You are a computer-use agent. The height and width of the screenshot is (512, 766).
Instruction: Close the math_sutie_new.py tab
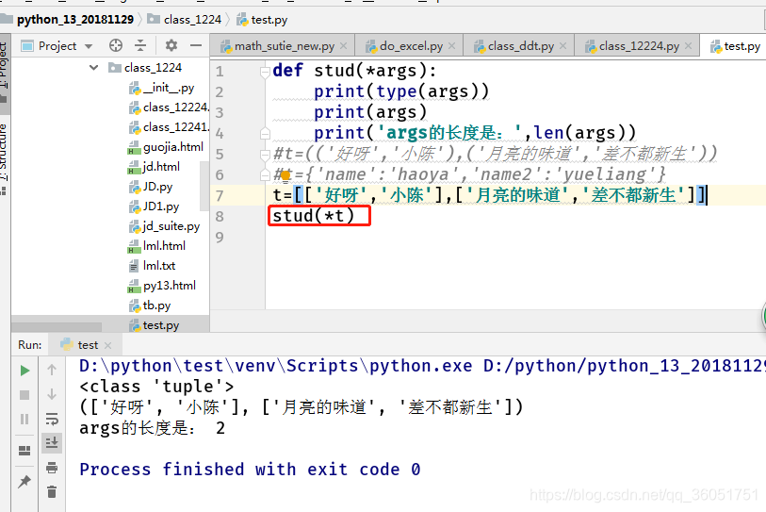(x=344, y=46)
